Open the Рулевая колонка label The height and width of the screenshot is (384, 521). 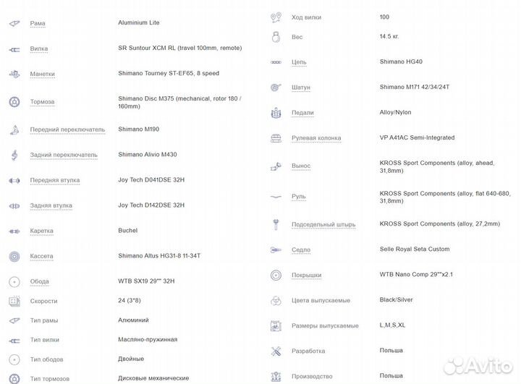click(316, 138)
